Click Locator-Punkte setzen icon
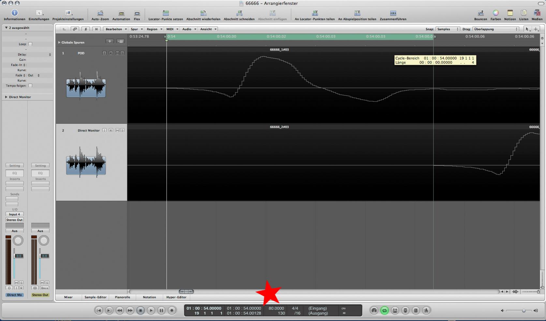 point(166,13)
